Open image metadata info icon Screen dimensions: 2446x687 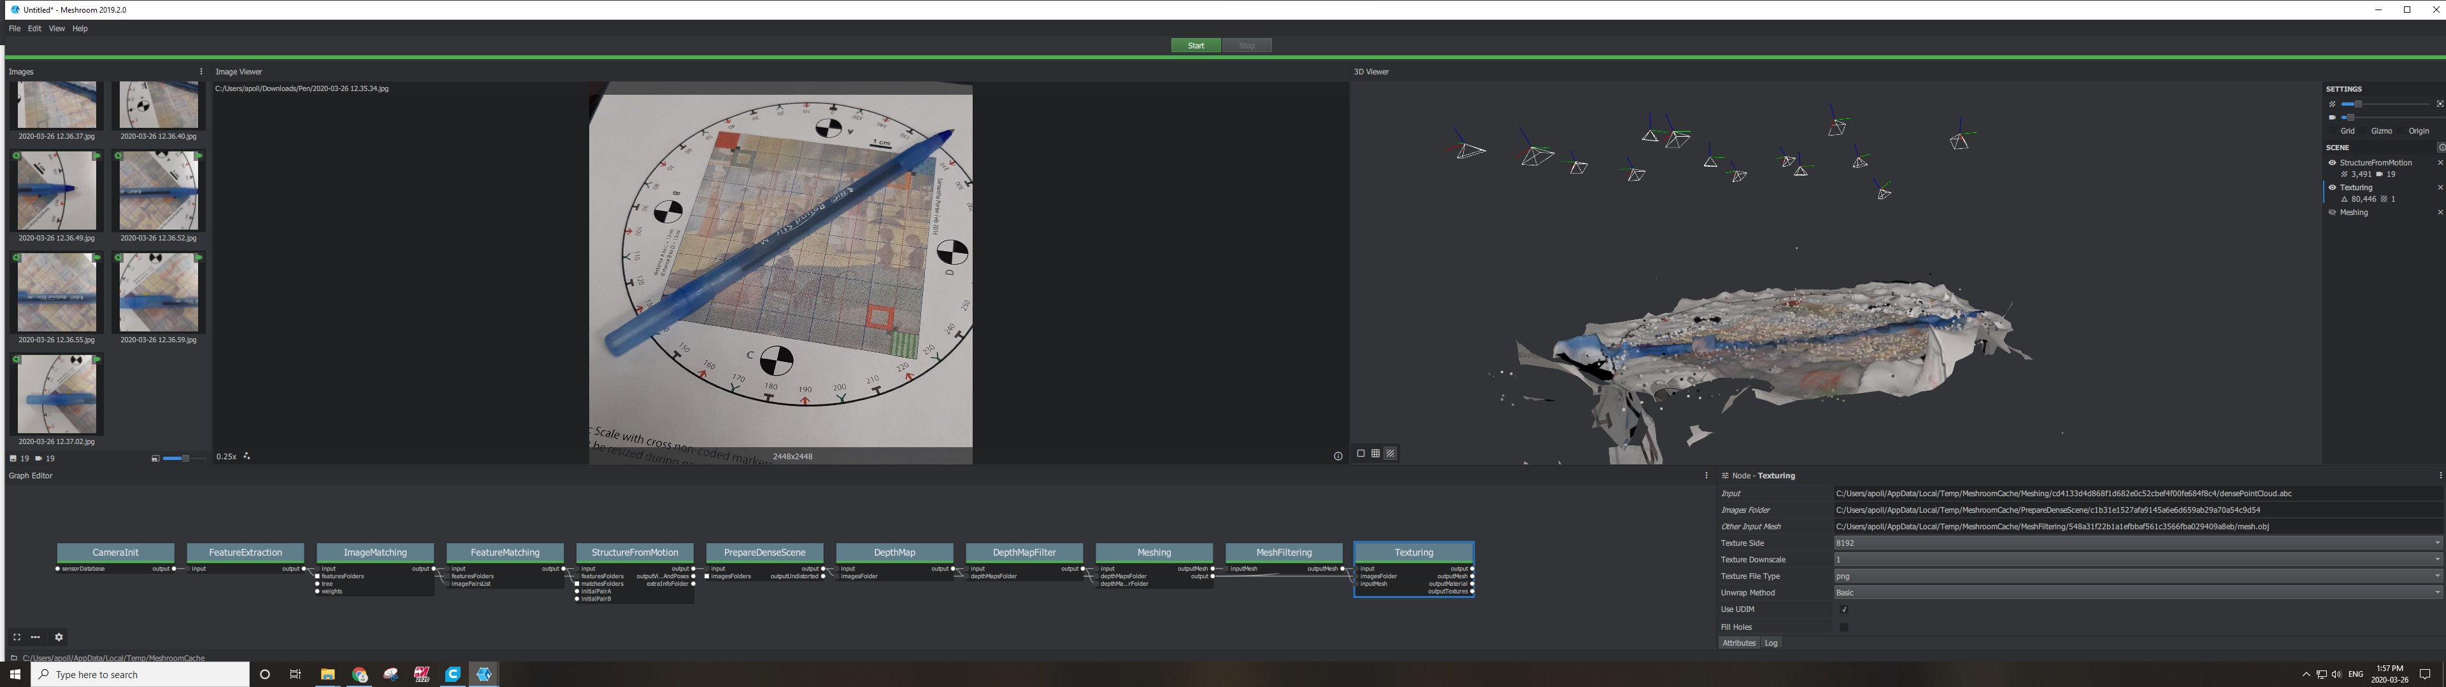1338,457
